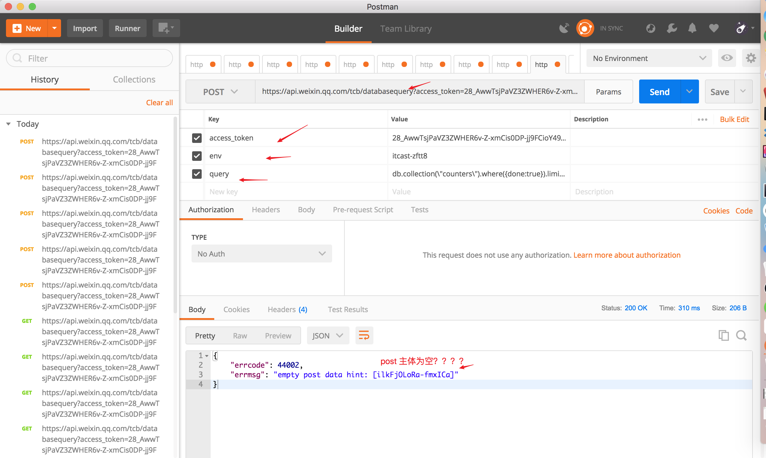766x458 pixels.
Task: Click the Cookies link near Code
Action: click(716, 211)
